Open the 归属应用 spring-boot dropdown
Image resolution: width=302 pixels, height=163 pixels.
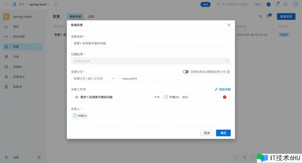[151, 61]
